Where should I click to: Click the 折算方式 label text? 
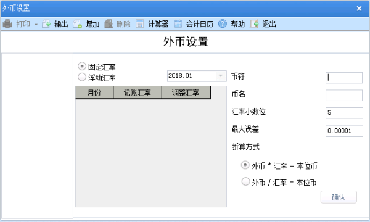coord(246,147)
